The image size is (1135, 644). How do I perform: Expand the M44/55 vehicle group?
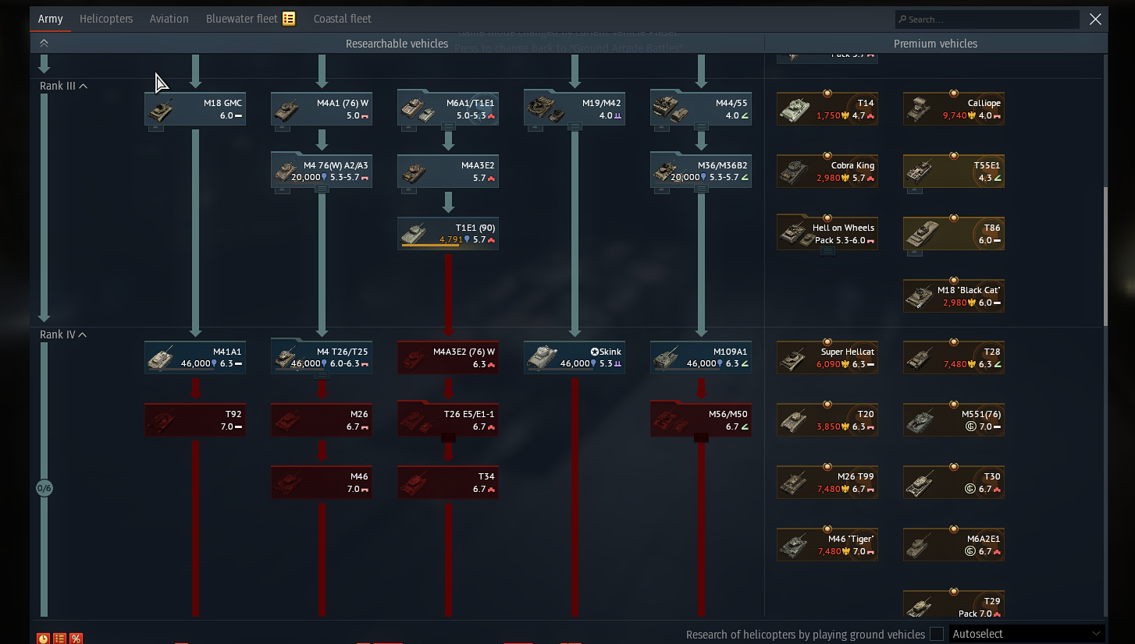(x=701, y=126)
